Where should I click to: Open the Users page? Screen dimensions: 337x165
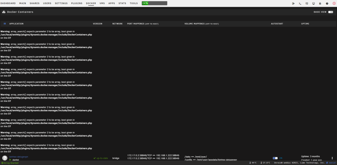point(47,3)
